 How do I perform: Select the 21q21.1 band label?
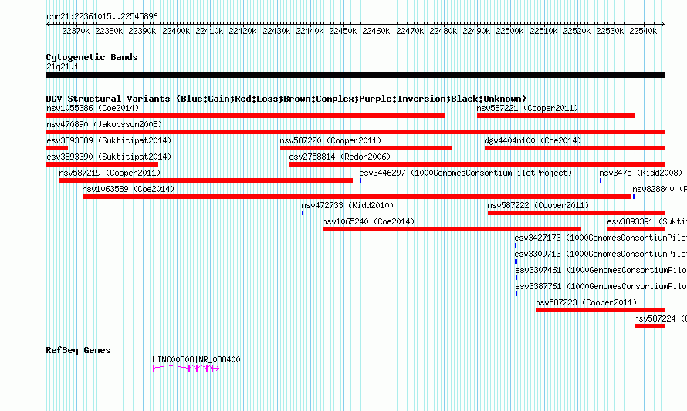[x=63, y=66]
